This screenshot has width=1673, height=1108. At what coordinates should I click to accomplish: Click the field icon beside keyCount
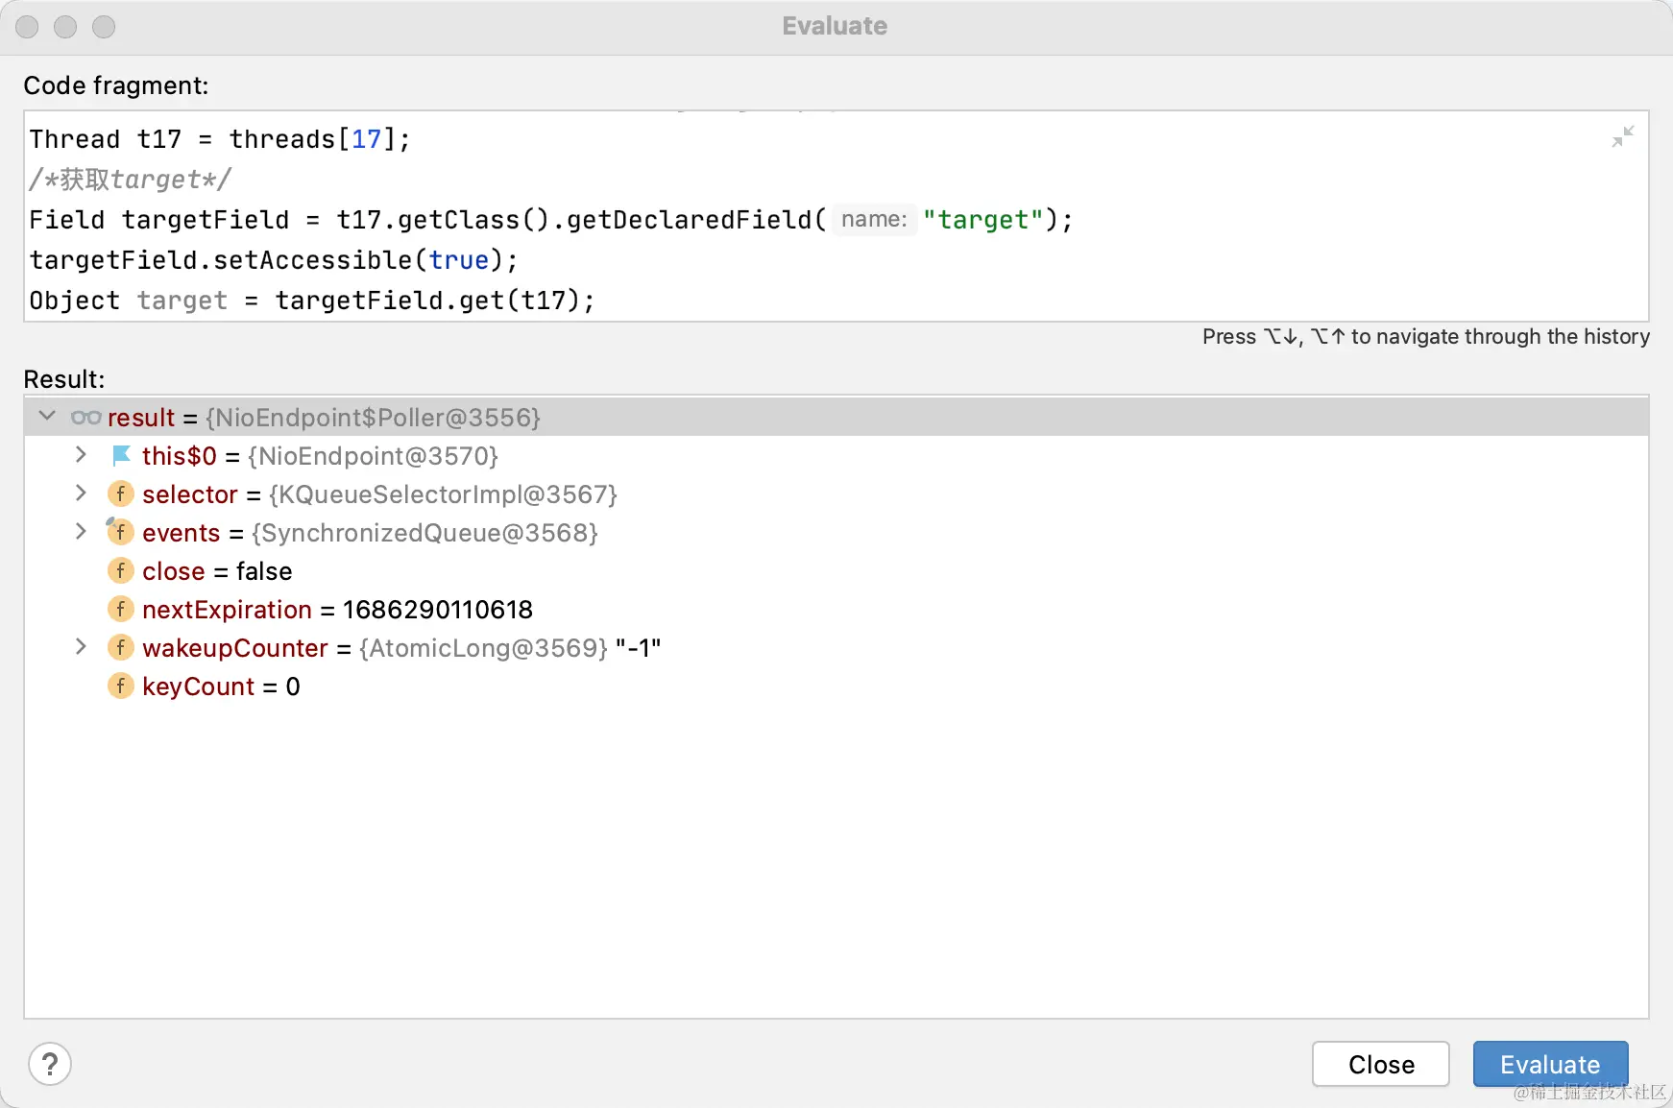[x=120, y=686]
